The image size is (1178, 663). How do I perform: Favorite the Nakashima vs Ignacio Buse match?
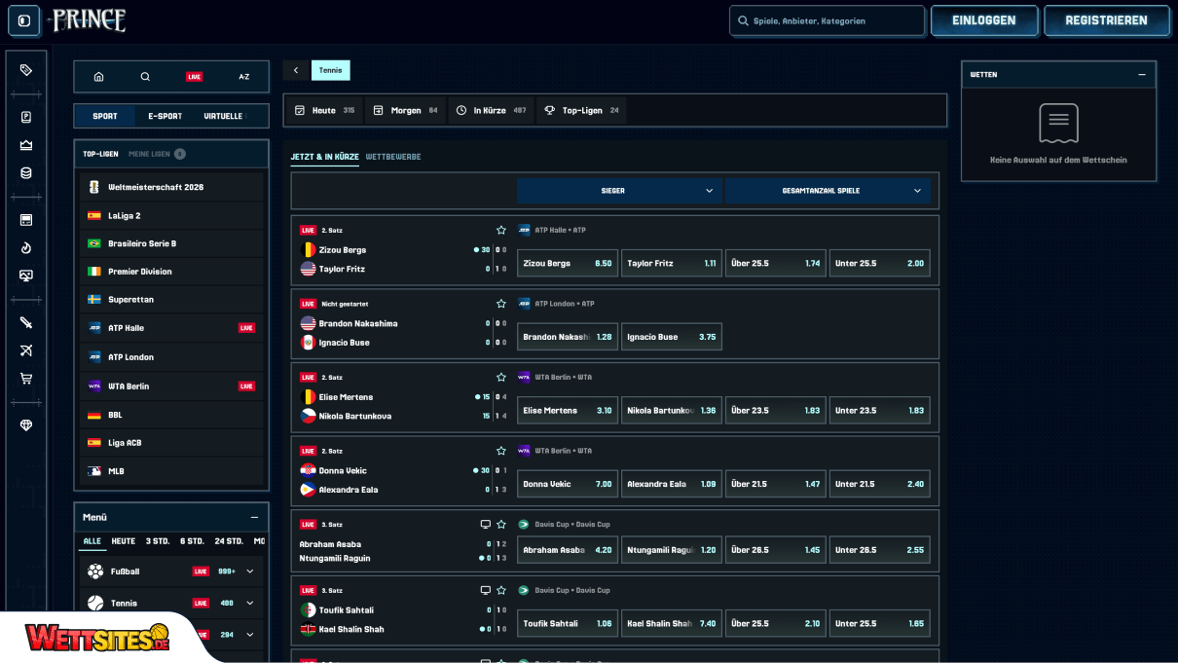[x=501, y=304]
